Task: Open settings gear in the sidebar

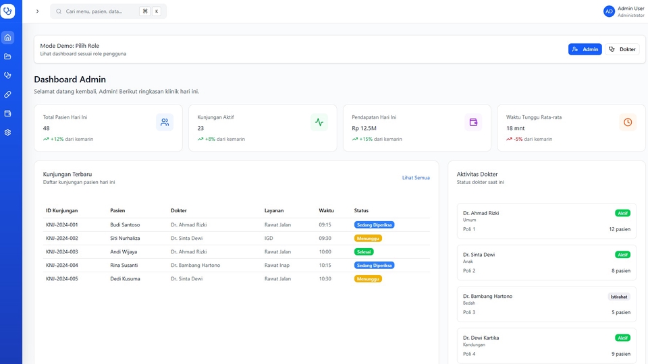Action: [x=7, y=132]
